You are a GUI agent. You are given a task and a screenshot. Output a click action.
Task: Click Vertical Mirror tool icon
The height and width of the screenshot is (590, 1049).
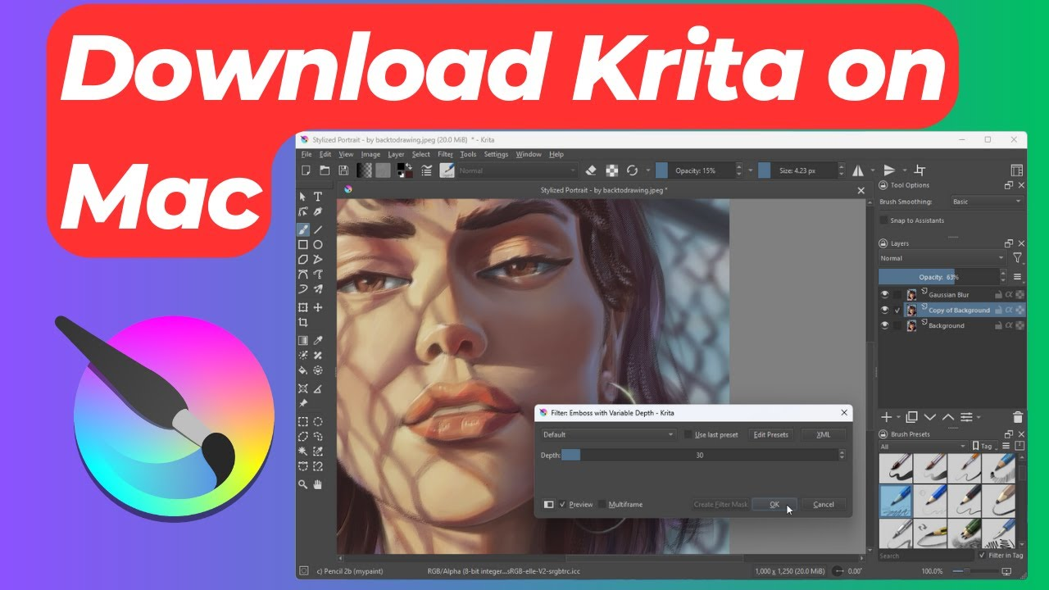[x=889, y=170]
